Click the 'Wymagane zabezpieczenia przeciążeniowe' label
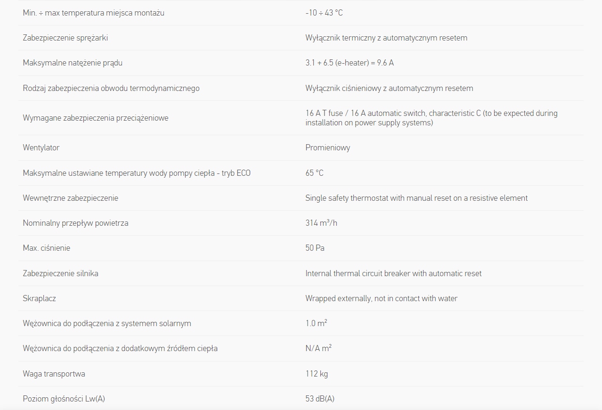The width and height of the screenshot is (602, 410). pos(95,118)
